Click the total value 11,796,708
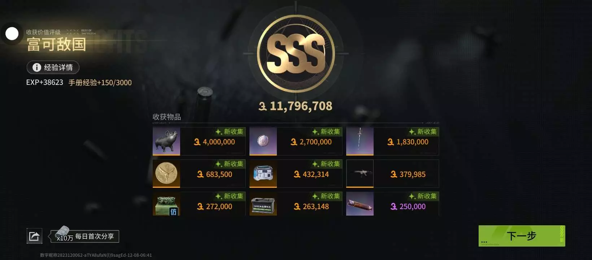The image size is (592, 260). 301,106
